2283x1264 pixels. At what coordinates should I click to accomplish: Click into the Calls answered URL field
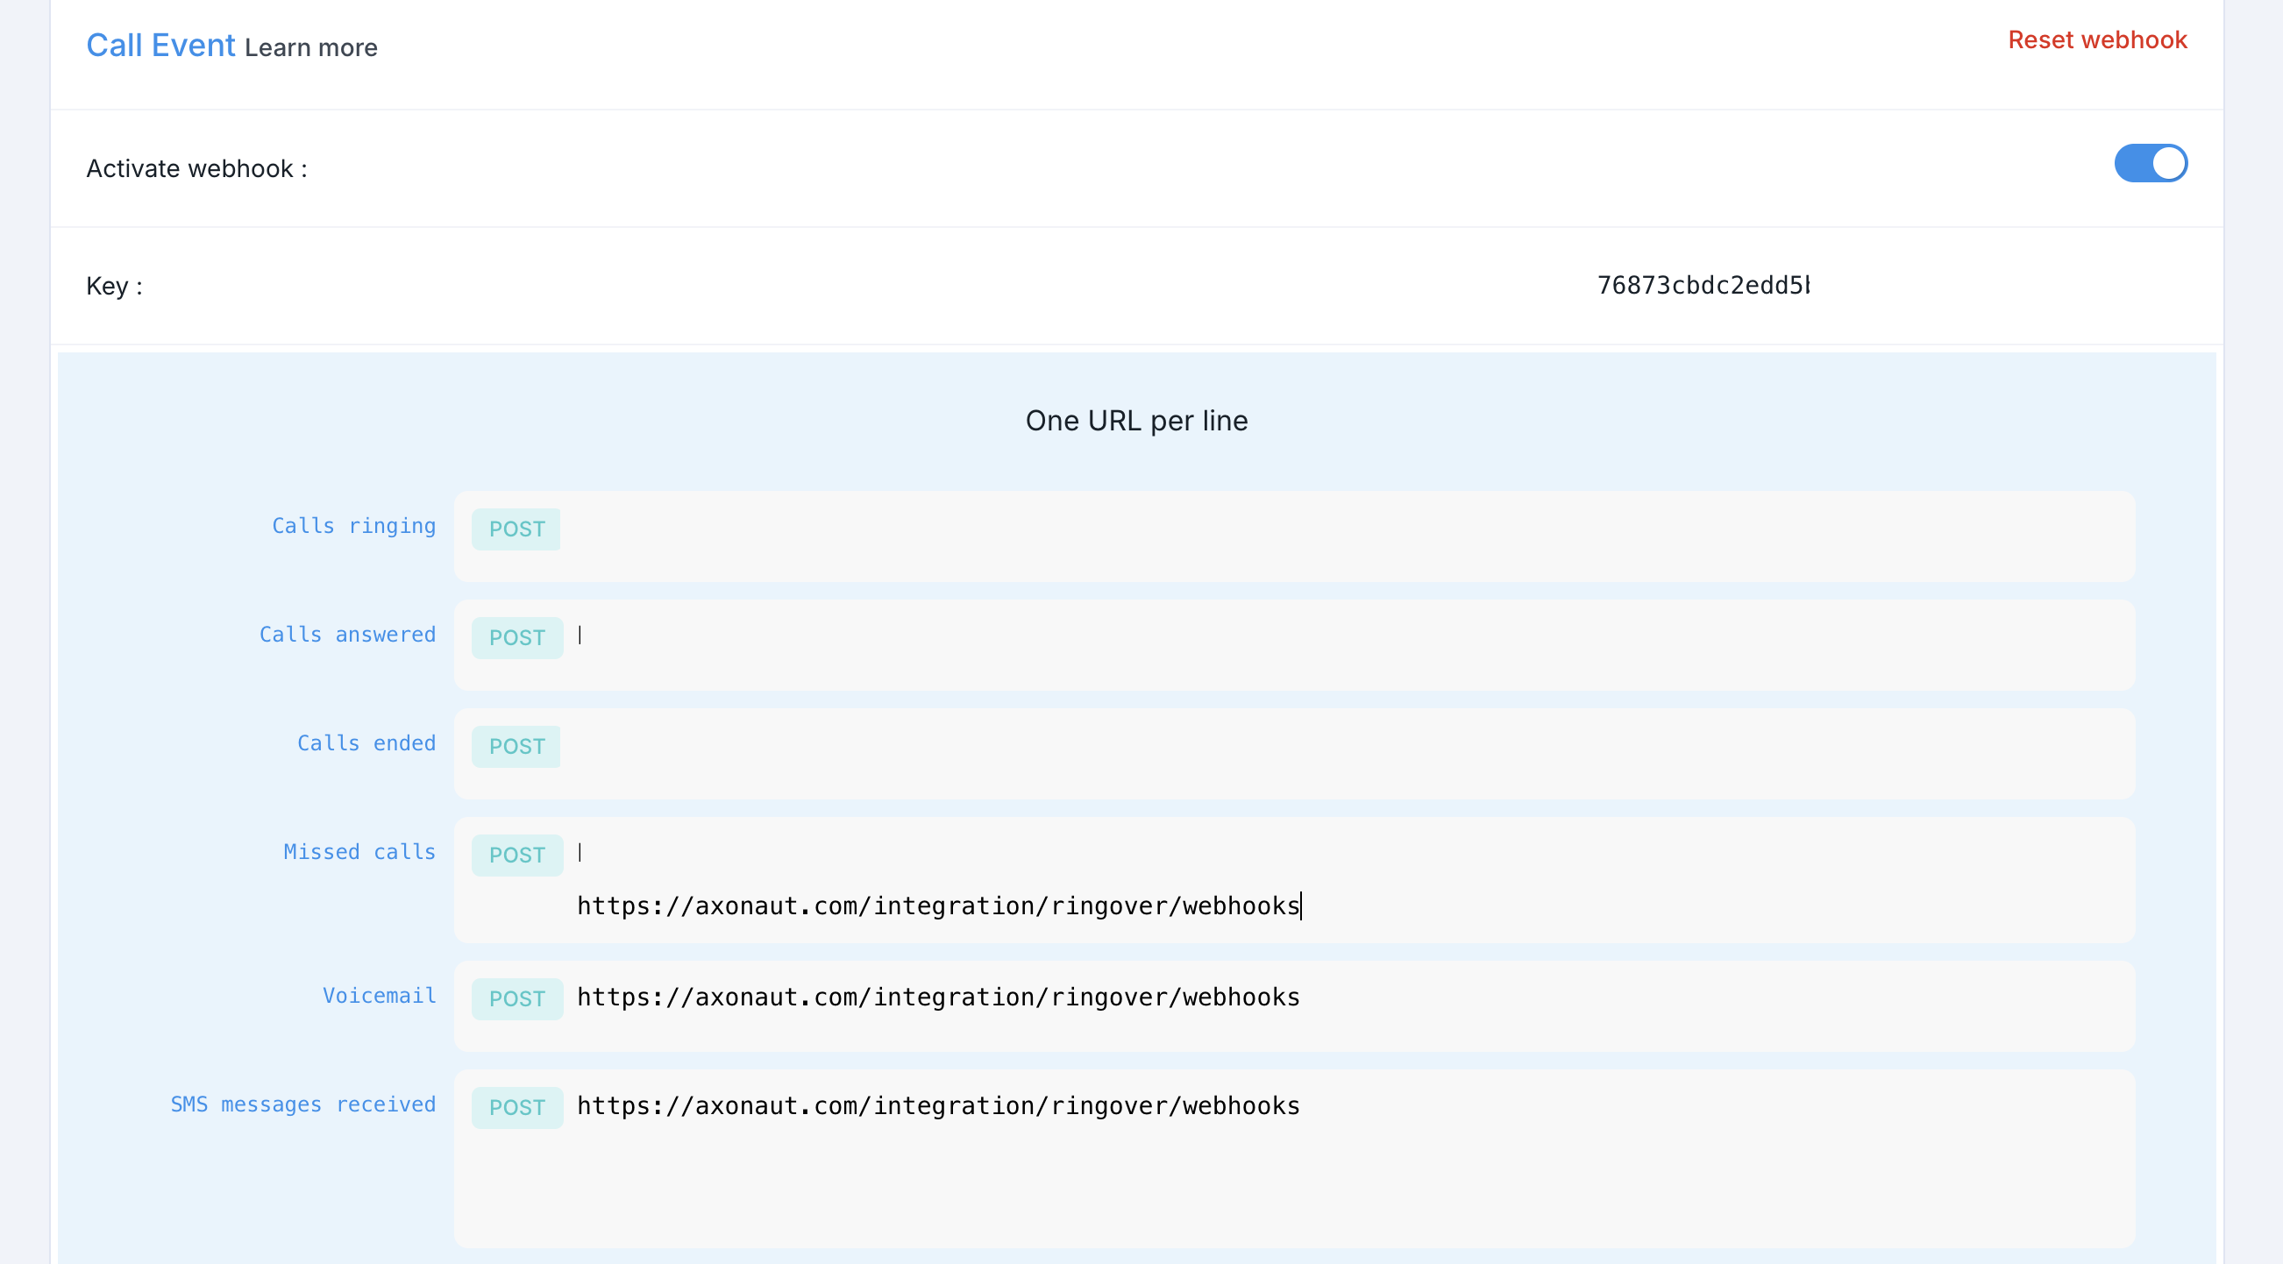[x=1294, y=645]
